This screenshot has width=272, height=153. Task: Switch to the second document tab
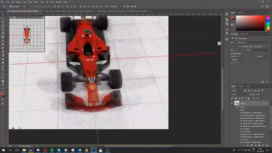click(68, 11)
